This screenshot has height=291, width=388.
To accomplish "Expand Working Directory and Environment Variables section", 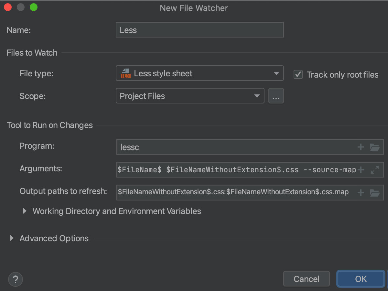I will pyautogui.click(x=25, y=211).
